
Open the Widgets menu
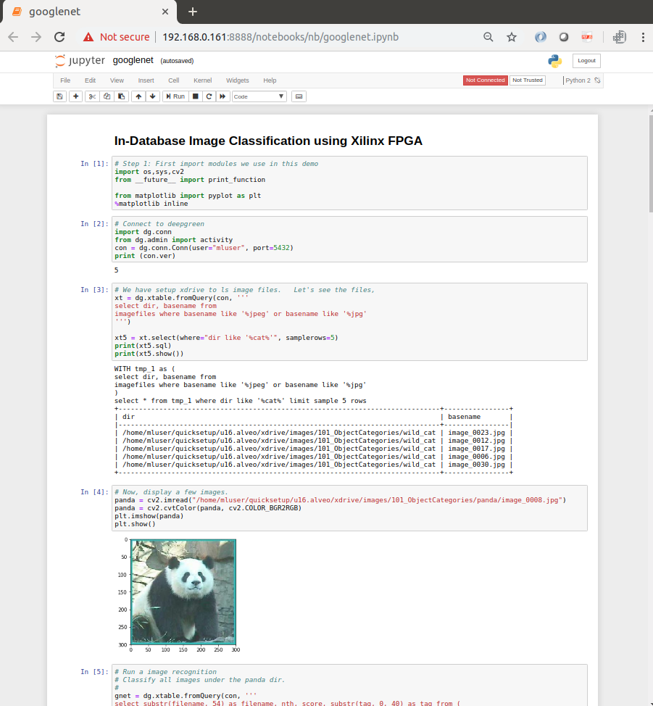pyautogui.click(x=237, y=80)
